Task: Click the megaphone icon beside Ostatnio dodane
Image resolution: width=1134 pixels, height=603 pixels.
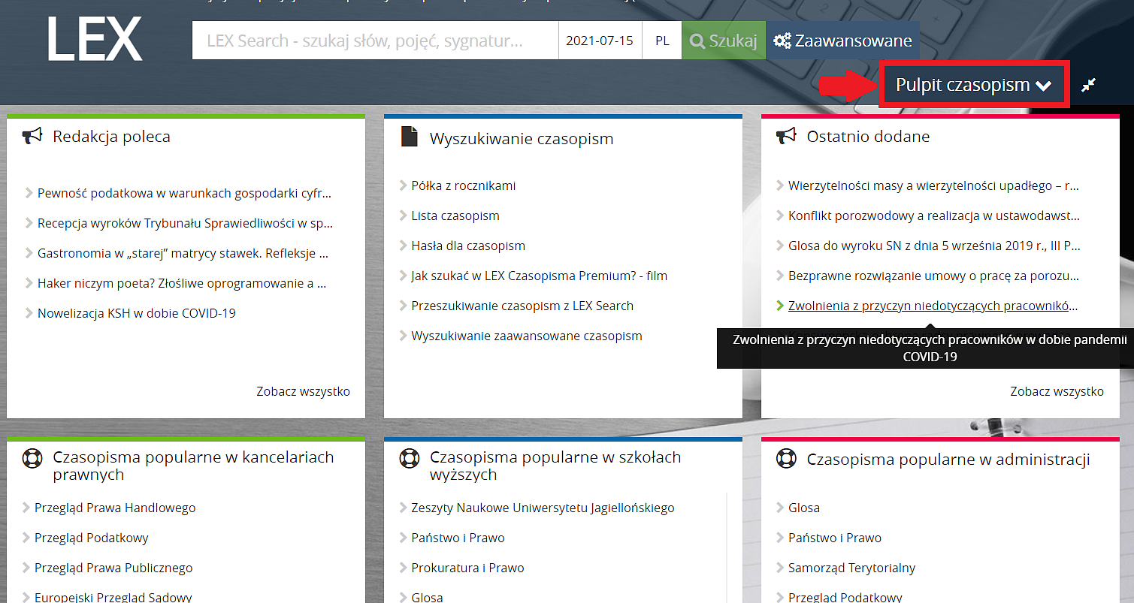Action: point(786,136)
